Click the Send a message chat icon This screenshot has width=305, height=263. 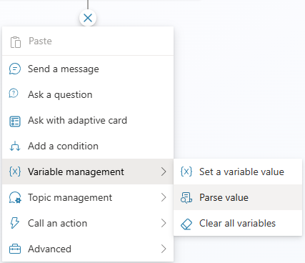pyautogui.click(x=15, y=69)
